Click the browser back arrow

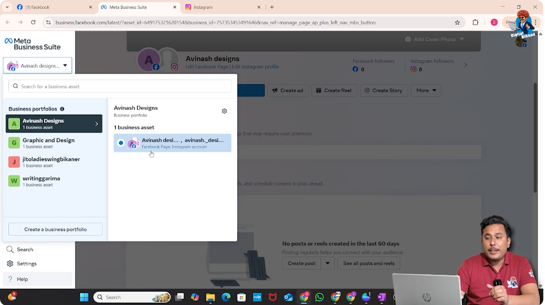point(8,22)
